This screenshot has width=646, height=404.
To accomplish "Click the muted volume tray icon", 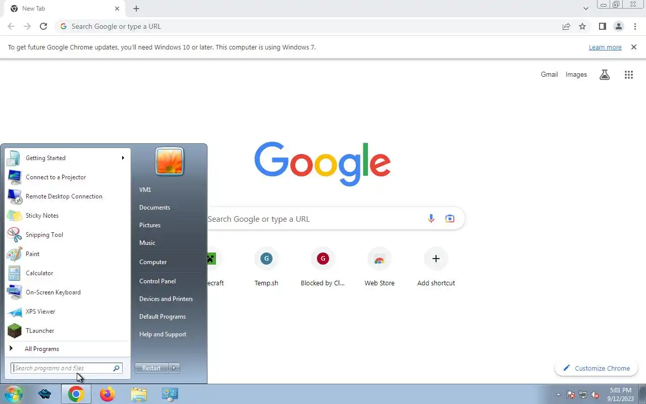I will 596,394.
